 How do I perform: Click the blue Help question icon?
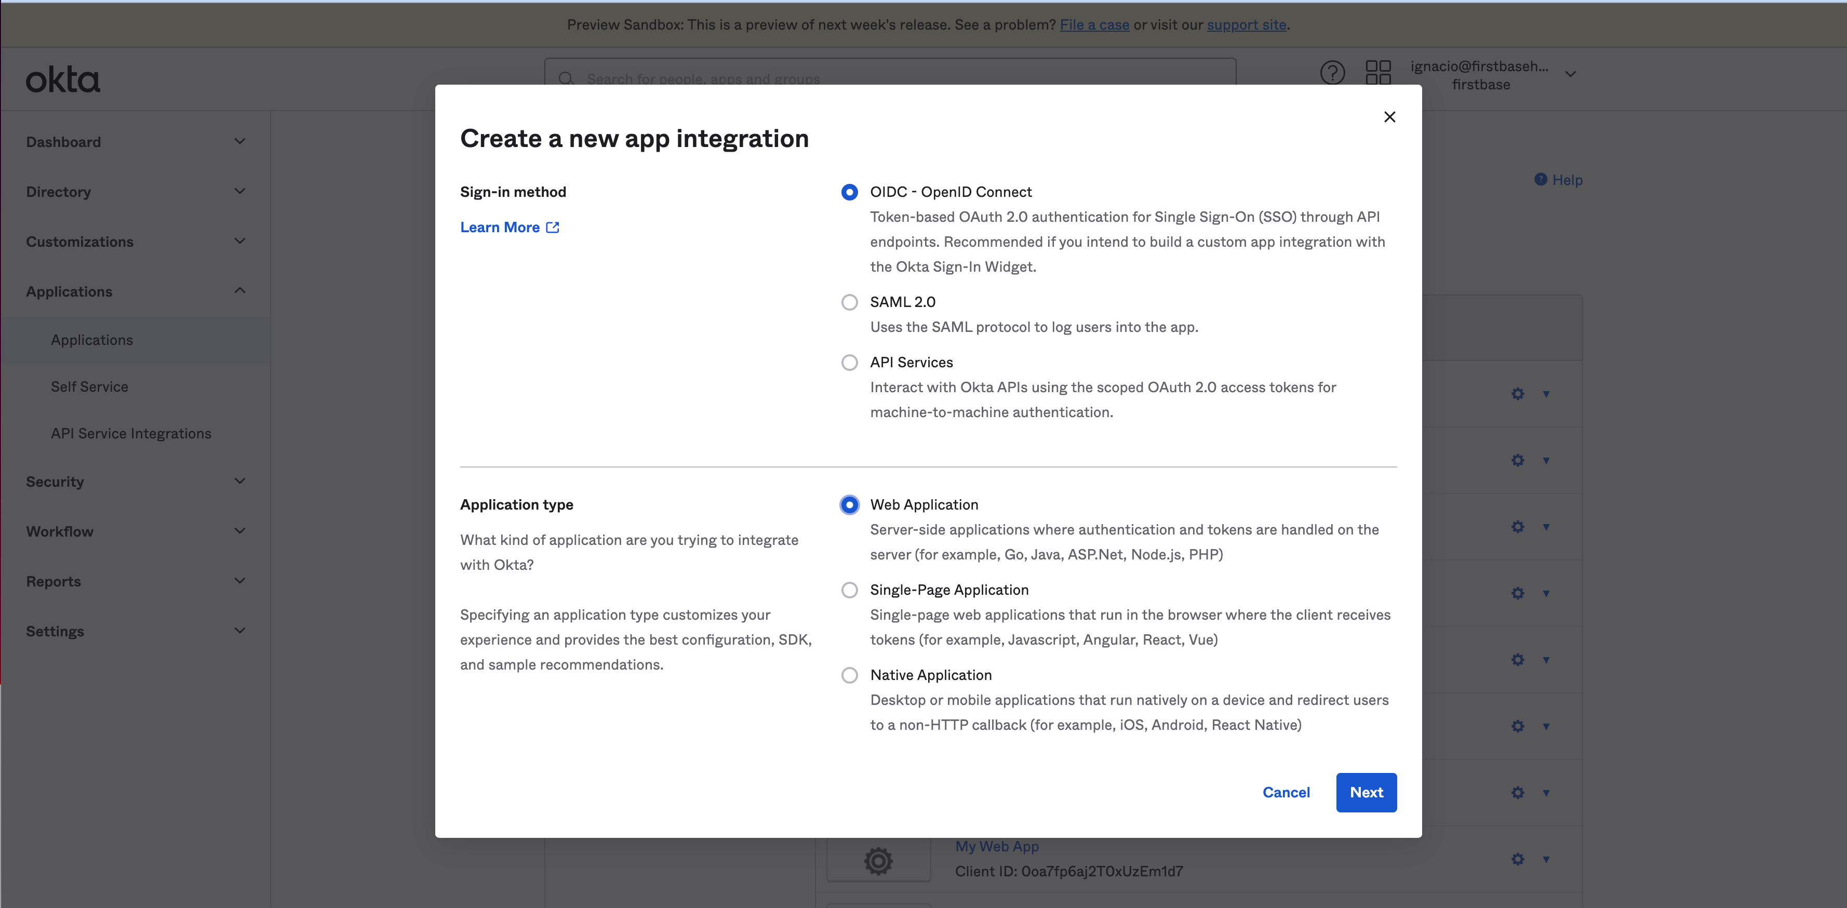pyautogui.click(x=1540, y=179)
